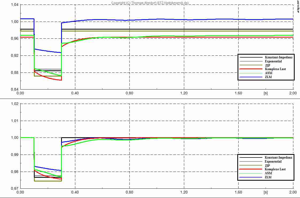Click the [s] unit label on lower chart axis
The height and width of the screenshot is (198, 300).
(266, 192)
